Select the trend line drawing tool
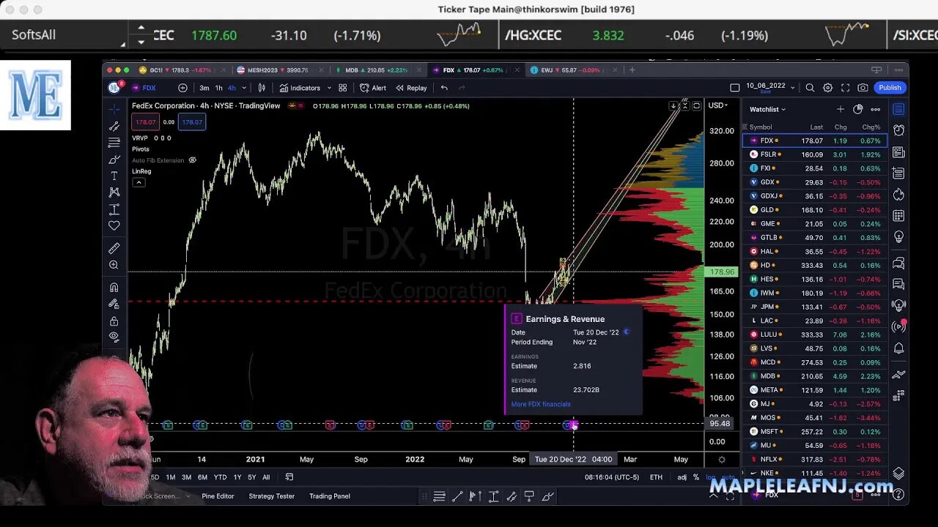This screenshot has height=527, width=938. (x=114, y=126)
